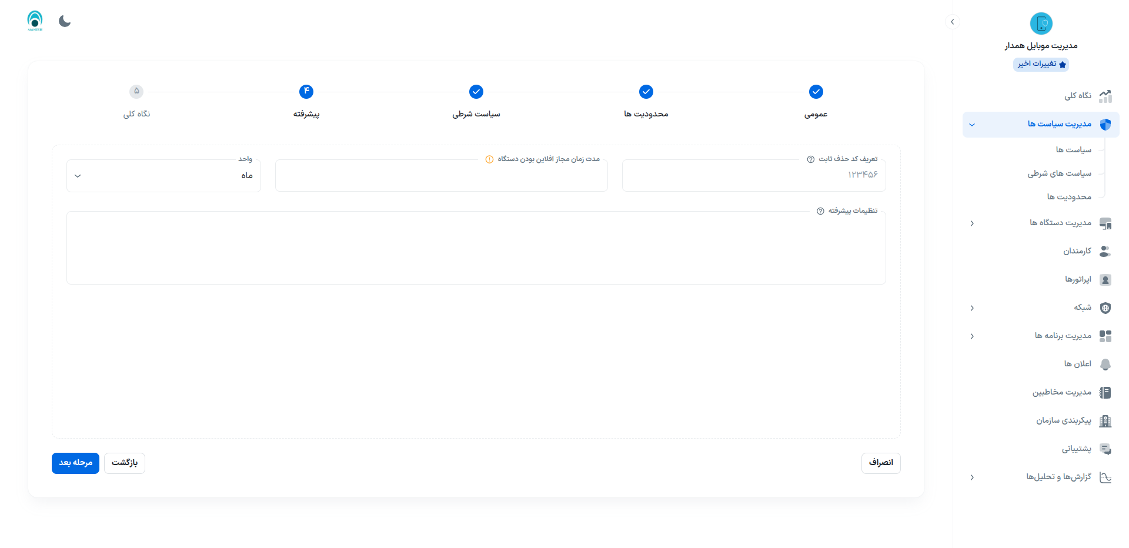The height and width of the screenshot is (548, 1129).
Task: Select the Restrictions submenu item
Action: click(x=1068, y=197)
